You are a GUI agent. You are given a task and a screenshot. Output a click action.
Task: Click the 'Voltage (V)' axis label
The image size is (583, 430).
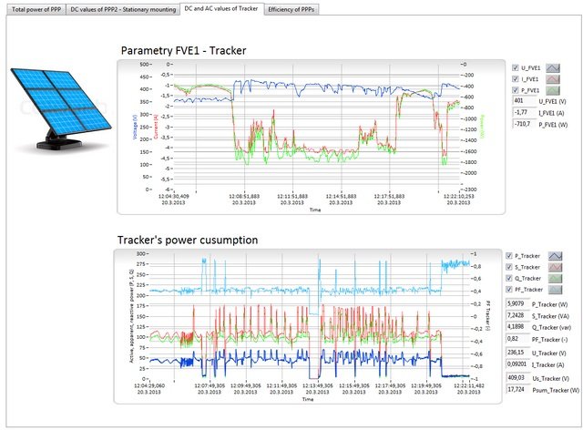click(135, 127)
